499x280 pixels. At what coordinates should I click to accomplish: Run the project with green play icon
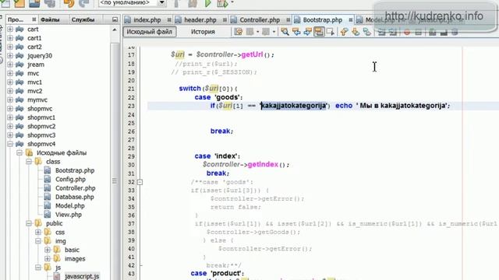(x=208, y=3)
